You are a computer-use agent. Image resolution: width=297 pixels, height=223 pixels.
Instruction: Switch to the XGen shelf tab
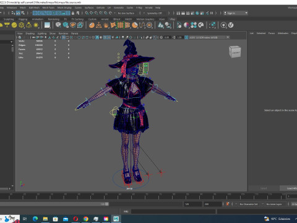162,19
